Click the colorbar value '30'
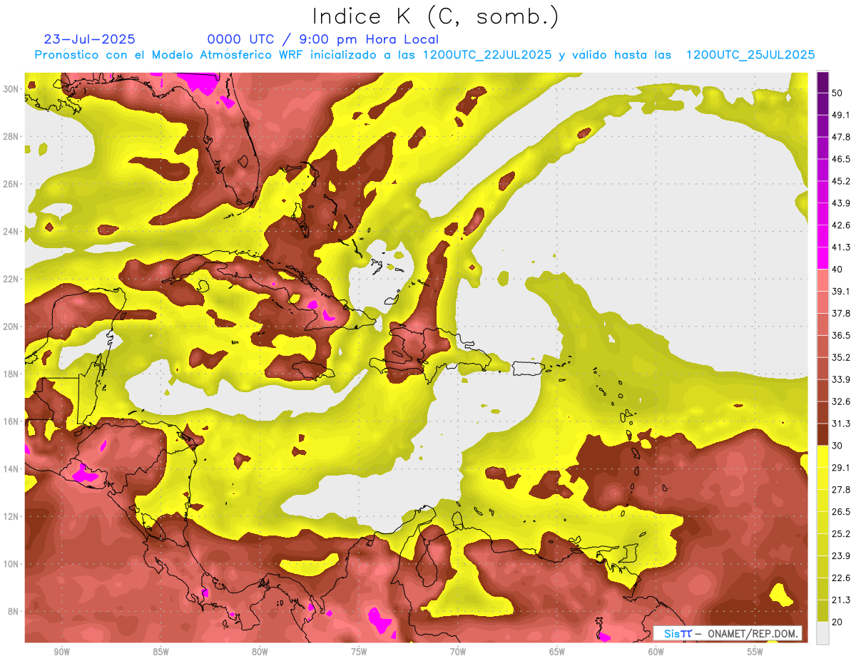 pyautogui.click(x=837, y=446)
